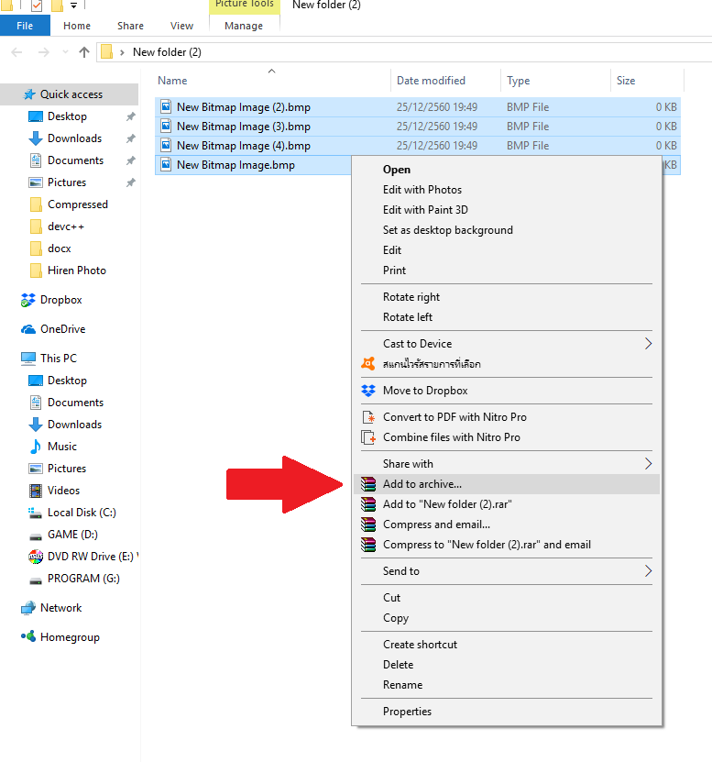The width and height of the screenshot is (712, 762).
Task: Click the Dropbox icon in navigation pane
Action: (28, 300)
